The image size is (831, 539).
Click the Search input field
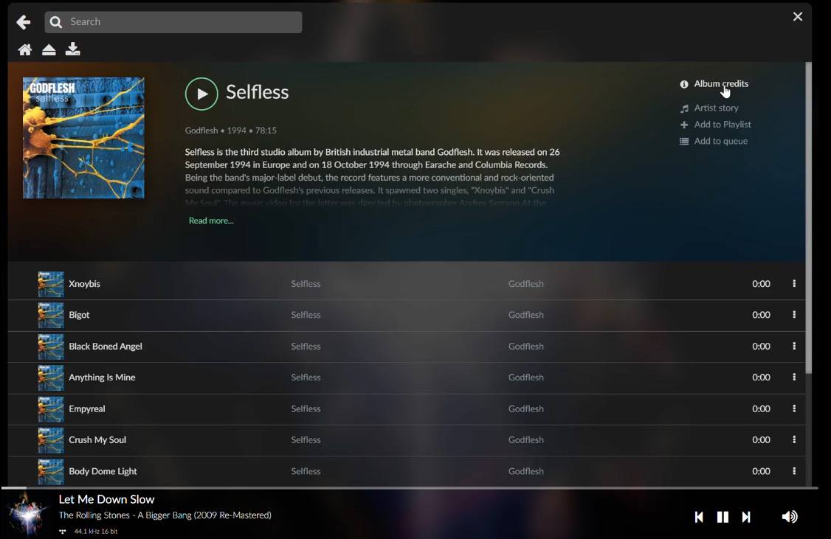coord(181,22)
